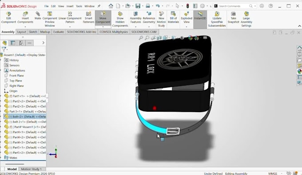Screen dimensions: 302x175
Task: Open Bill of Materials
Action: coord(173,17)
